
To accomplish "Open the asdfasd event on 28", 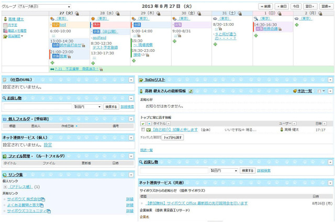I will 99,38.
